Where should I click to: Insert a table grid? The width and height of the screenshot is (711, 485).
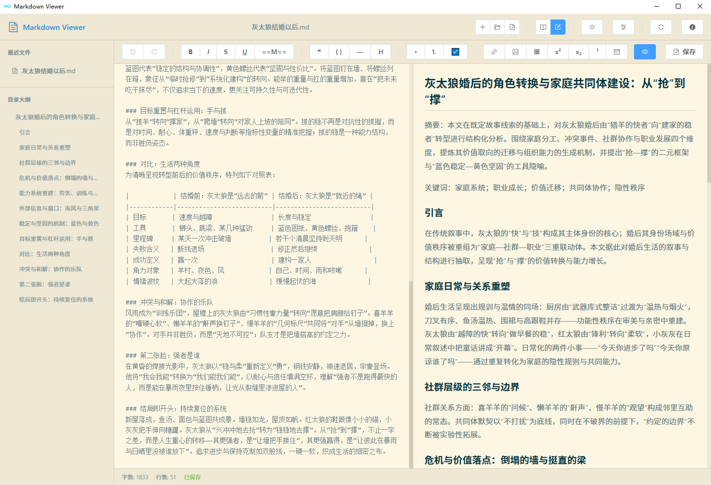537,52
